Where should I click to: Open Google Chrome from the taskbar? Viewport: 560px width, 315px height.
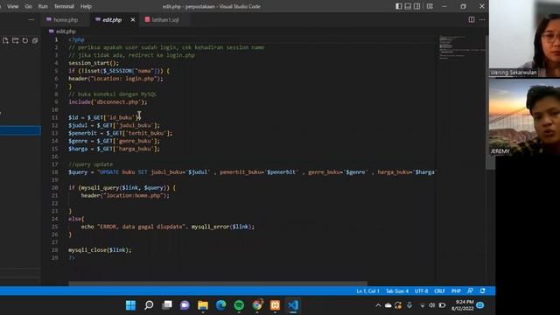click(257, 305)
